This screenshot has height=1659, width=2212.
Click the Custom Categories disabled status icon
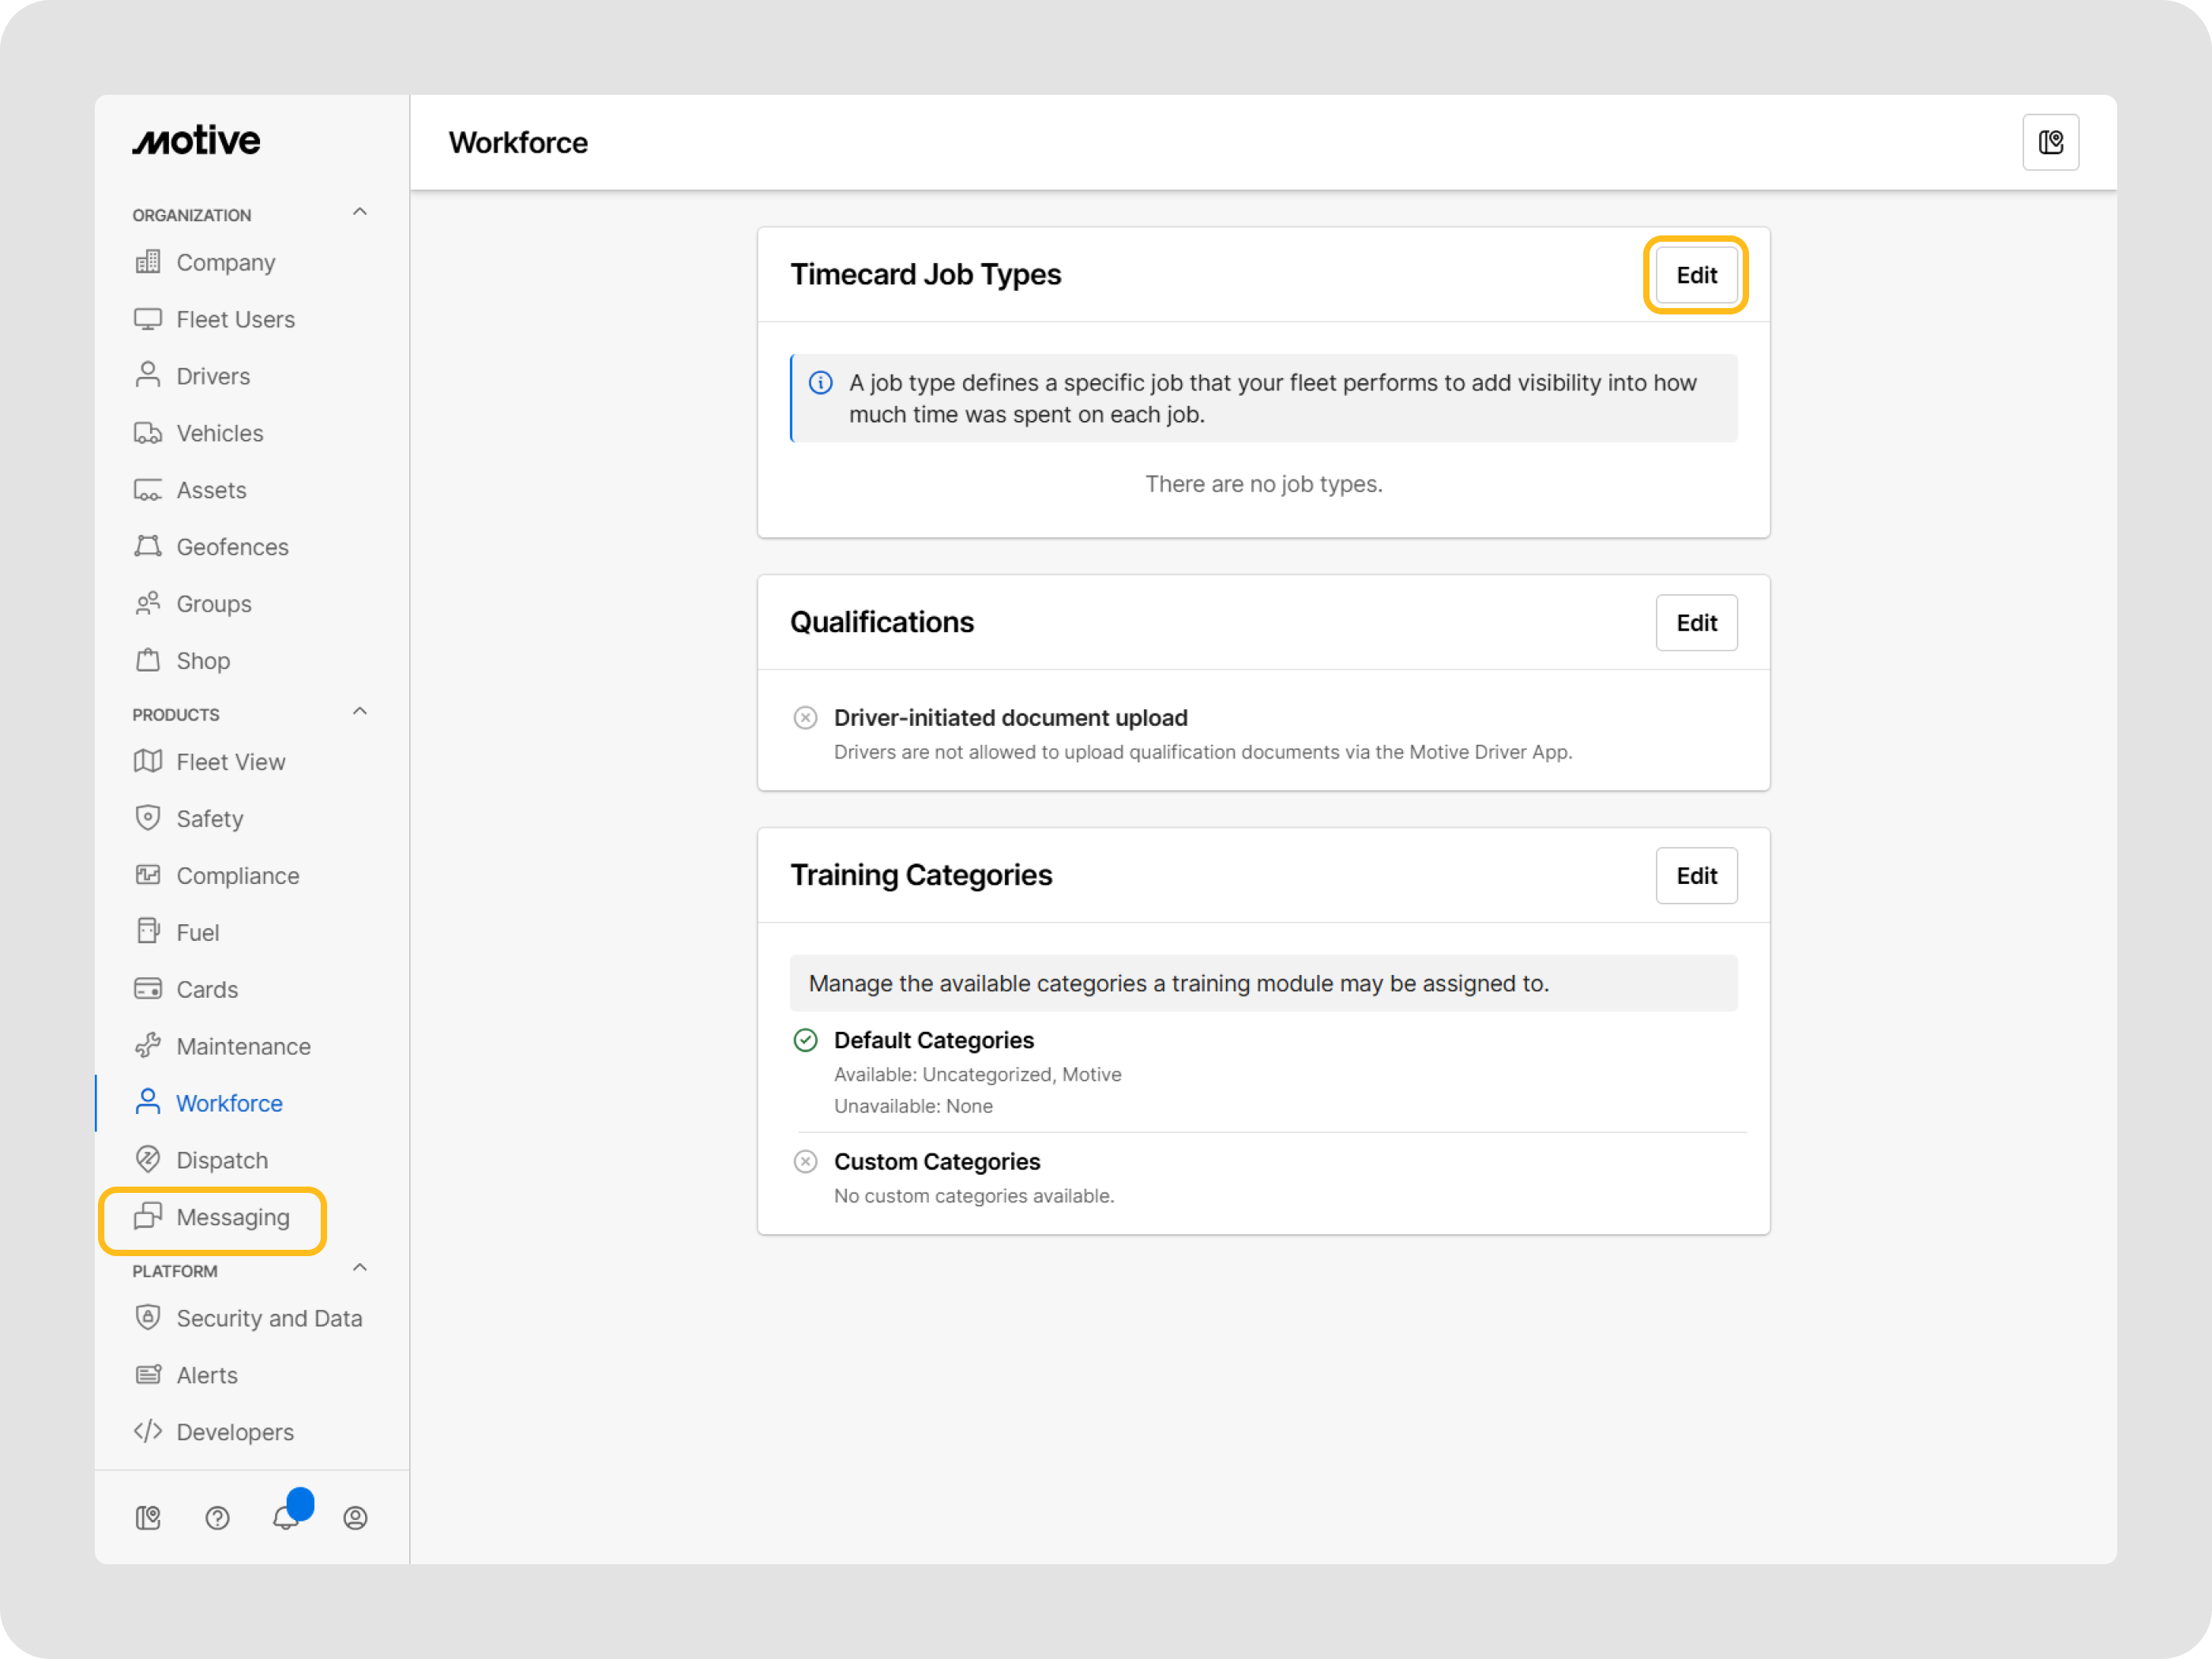[805, 1162]
